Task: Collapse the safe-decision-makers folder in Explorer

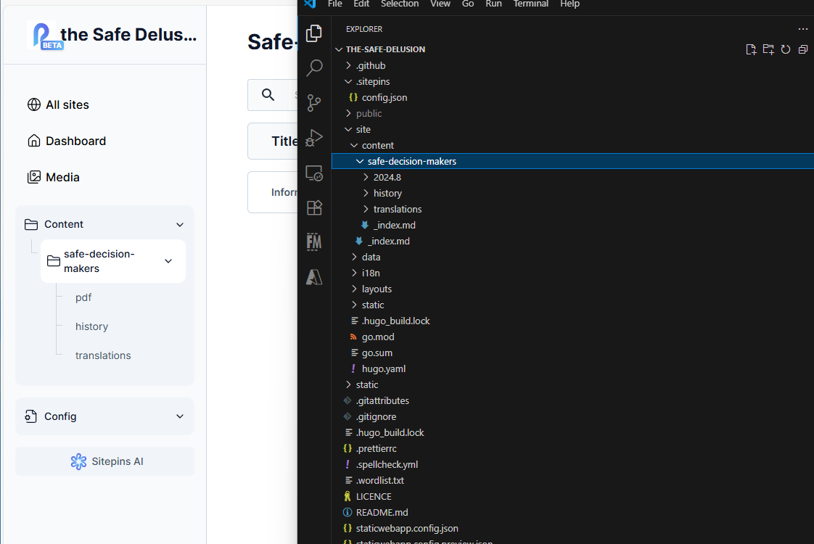Action: pyautogui.click(x=411, y=161)
